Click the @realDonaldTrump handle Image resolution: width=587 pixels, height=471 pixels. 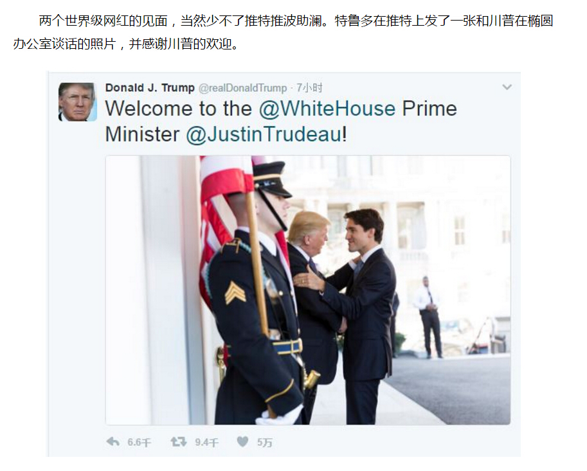242,88
